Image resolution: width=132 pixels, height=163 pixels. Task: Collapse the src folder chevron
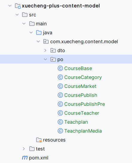point(17,15)
